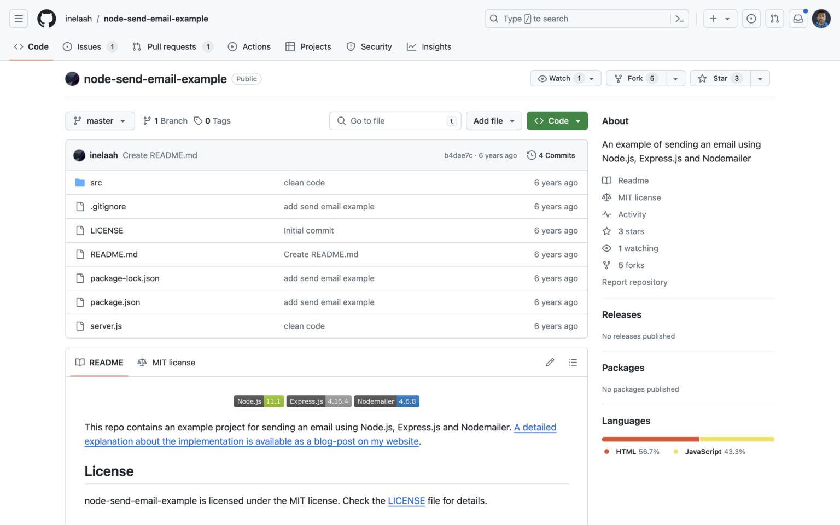The height and width of the screenshot is (525, 840).
Task: Go to GitHub homepage logo
Action: click(x=46, y=19)
